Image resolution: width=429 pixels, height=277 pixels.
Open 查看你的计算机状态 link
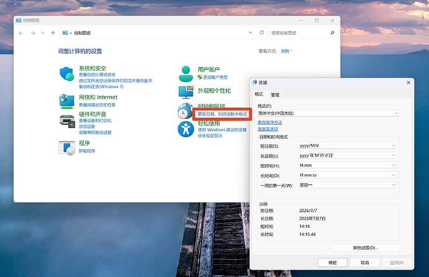97,75
